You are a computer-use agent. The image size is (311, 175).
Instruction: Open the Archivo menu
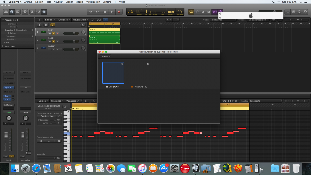pyautogui.click(x=28, y=2)
